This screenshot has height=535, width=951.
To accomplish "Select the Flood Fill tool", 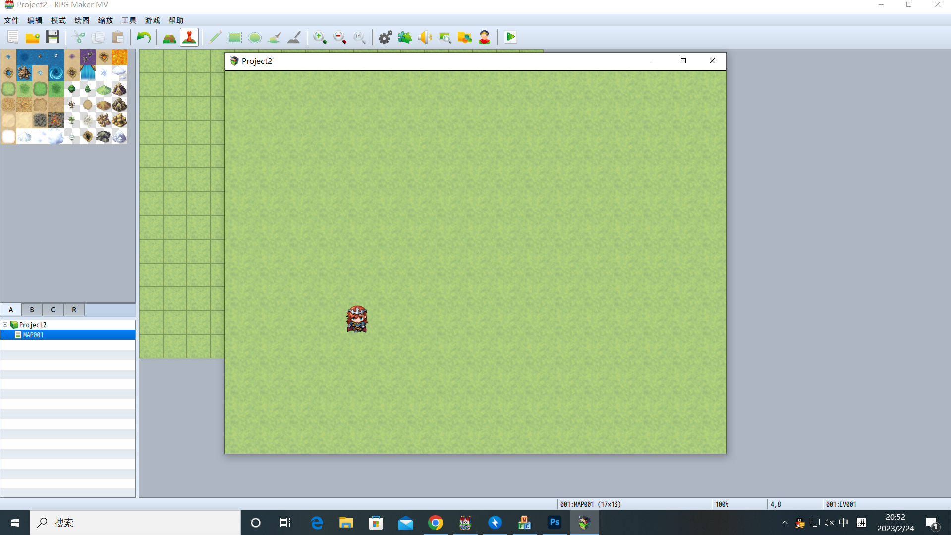I will pos(275,37).
